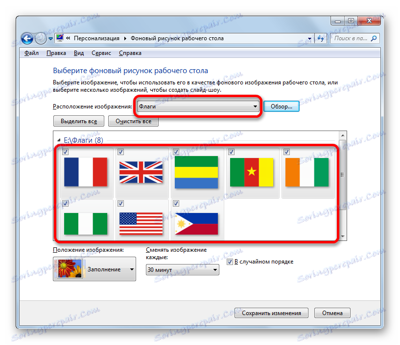400x345 pixels.
Task: Click the 'Отмена' button
Action: point(332,313)
